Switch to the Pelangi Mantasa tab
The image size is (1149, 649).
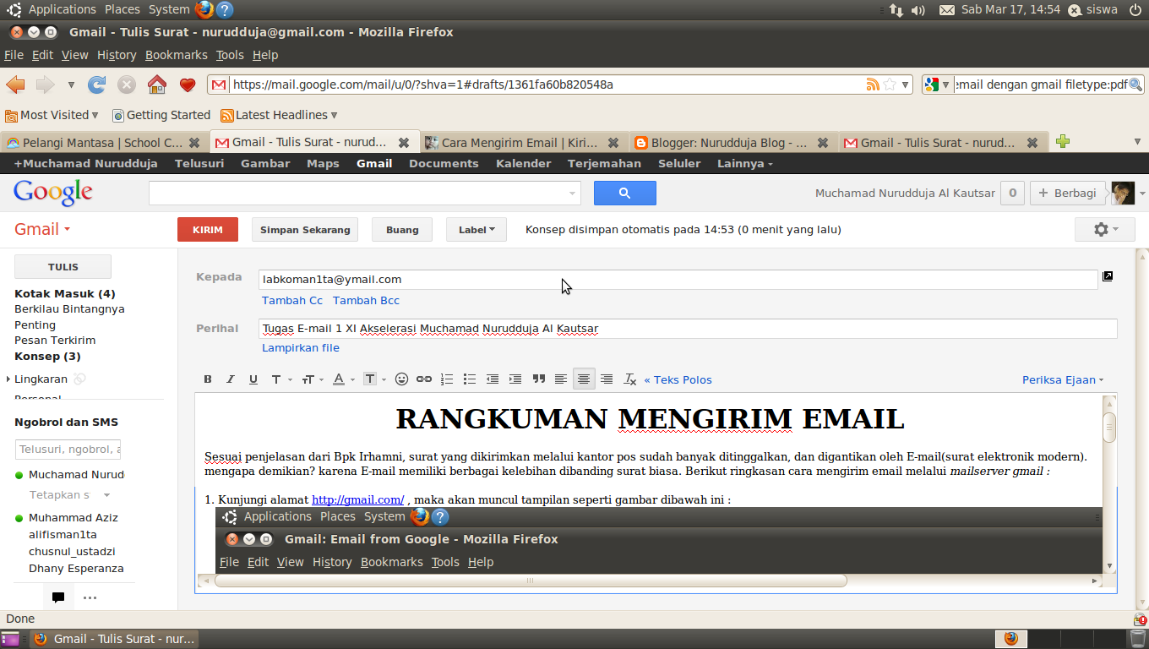(x=102, y=143)
